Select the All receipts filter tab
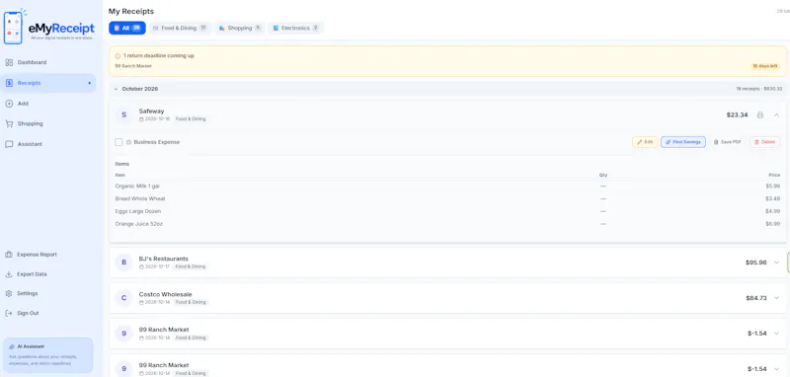Viewport: 790px width, 377px height. (127, 29)
